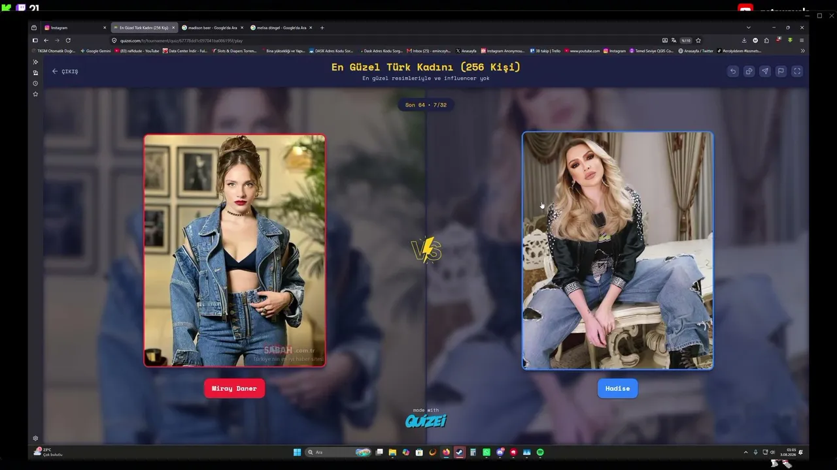Open the quiz link icon in the header
837x470 pixels.
[x=749, y=71]
